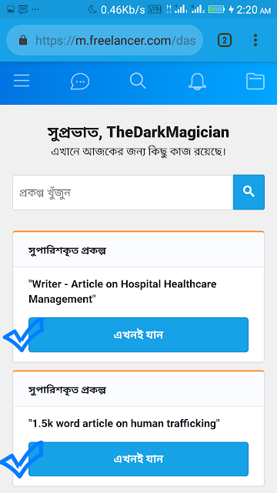Focus the project search input field
This screenshot has height=493, width=277.
(123, 192)
